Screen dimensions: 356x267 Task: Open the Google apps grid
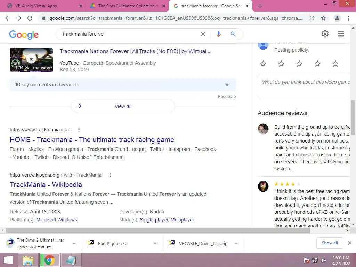[341, 34]
